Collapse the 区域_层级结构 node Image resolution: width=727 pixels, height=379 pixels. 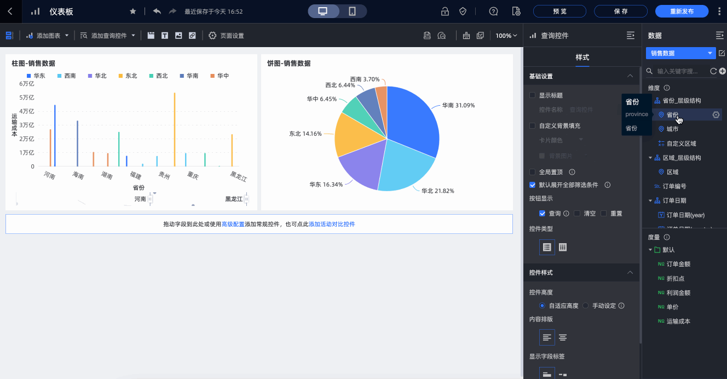coord(650,158)
